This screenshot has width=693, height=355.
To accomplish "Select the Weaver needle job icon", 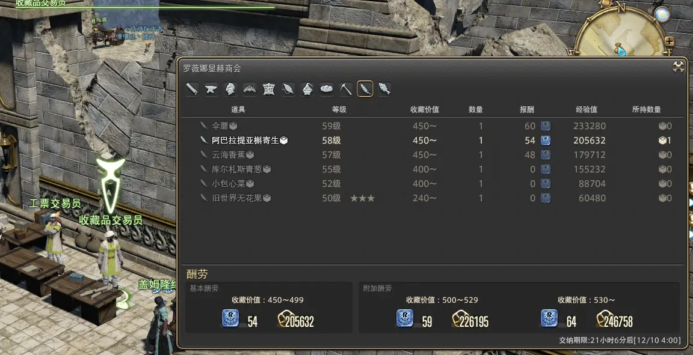I will (x=288, y=89).
